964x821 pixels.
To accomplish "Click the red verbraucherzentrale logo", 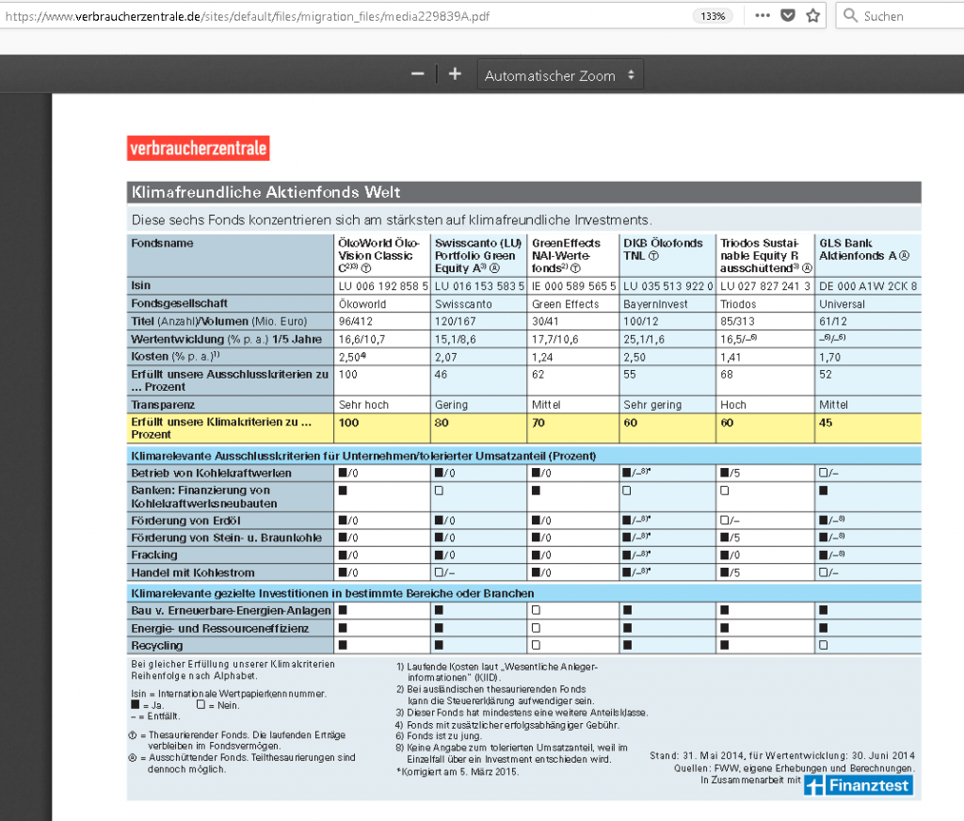I will [x=199, y=148].
